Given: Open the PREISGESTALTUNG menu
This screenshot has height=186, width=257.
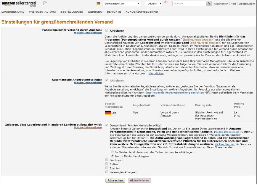Looking at the screenshot, I should (42, 12).
